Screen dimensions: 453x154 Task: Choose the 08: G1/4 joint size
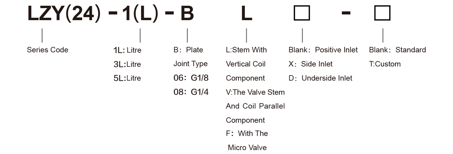pyautogui.click(x=191, y=92)
